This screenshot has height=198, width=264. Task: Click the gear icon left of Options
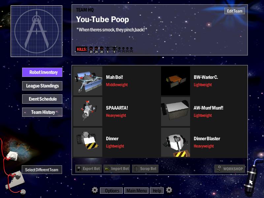tap(95, 190)
